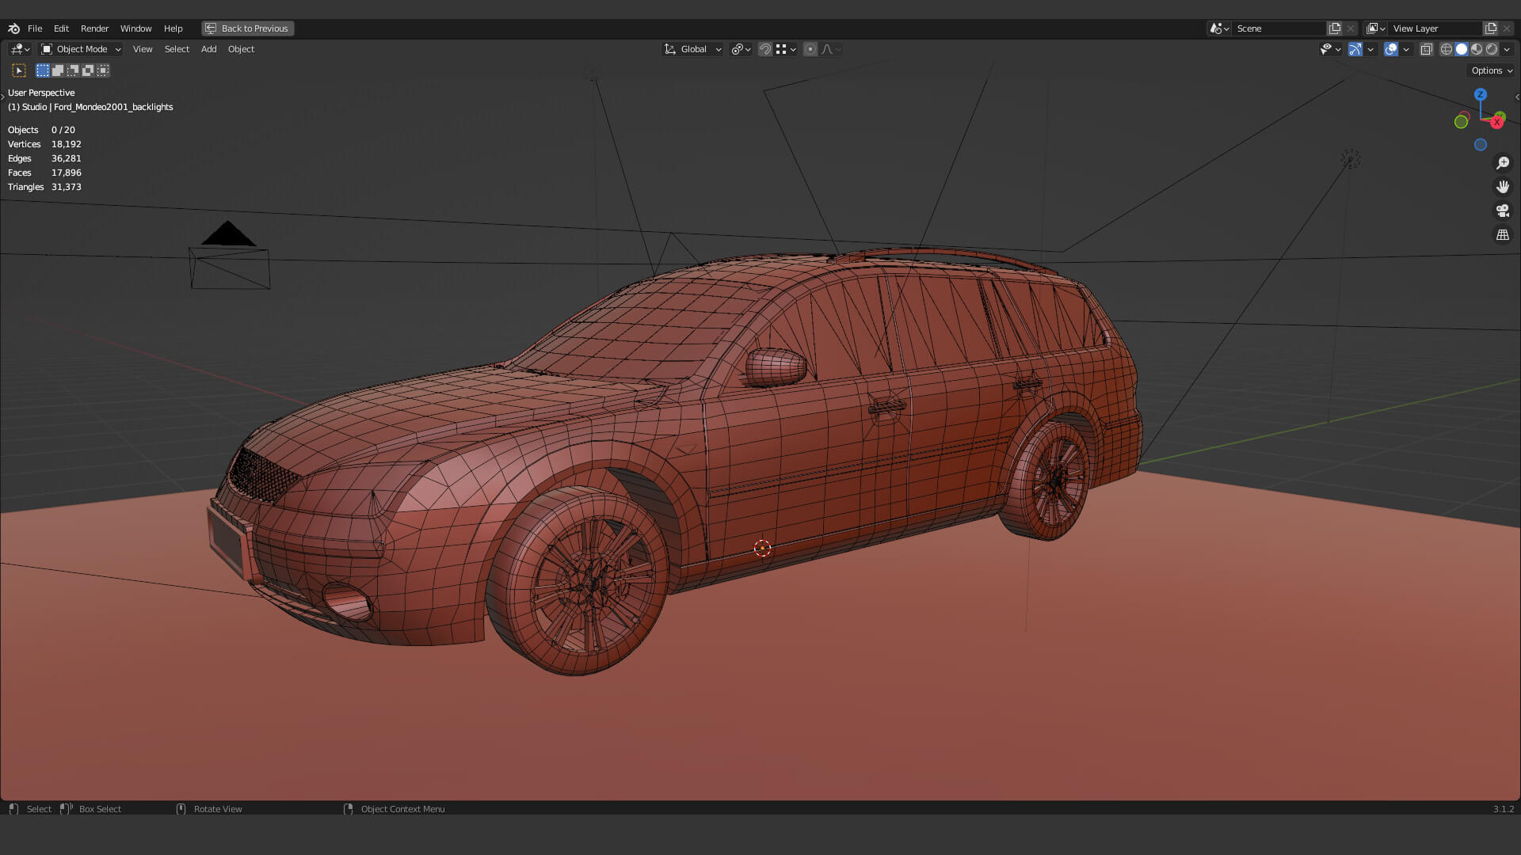Open the viewport View menu

143,49
